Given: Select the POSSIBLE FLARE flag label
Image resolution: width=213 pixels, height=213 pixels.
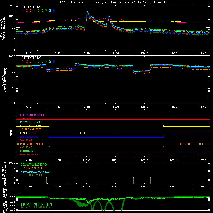Looking at the screenshot, I should 31,122.
